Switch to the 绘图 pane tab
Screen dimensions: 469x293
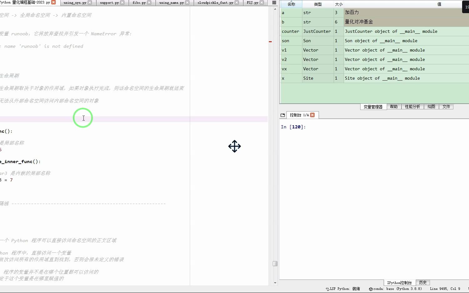coord(431,107)
